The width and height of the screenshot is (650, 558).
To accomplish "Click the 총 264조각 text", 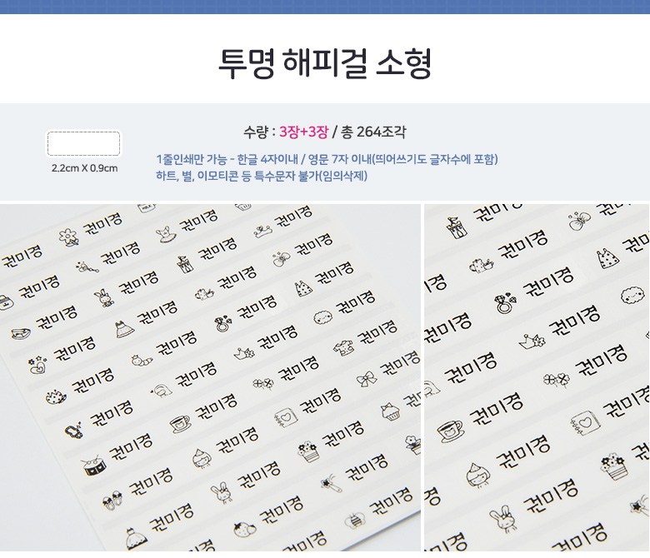I will [373, 132].
